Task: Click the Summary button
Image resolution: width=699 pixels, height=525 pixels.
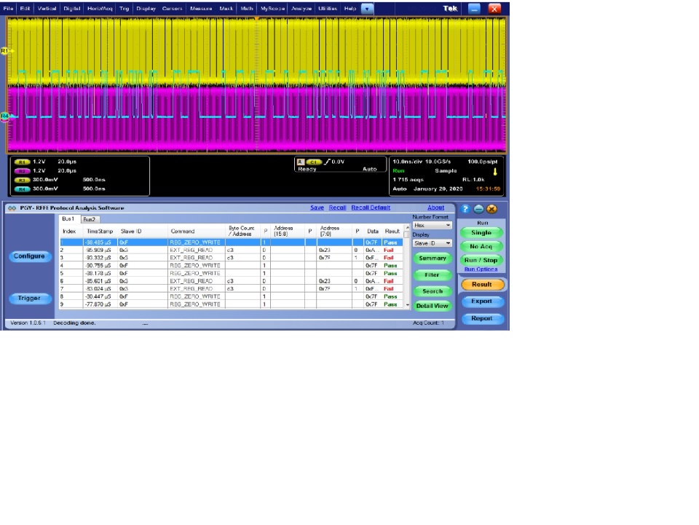Action: pos(433,258)
